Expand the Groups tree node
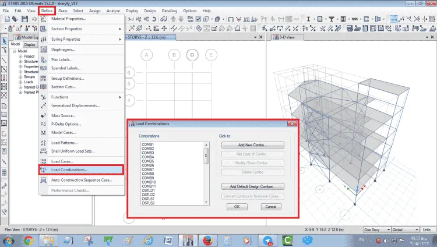Image resolution: width=437 pixels, height=247 pixels. tap(20, 77)
